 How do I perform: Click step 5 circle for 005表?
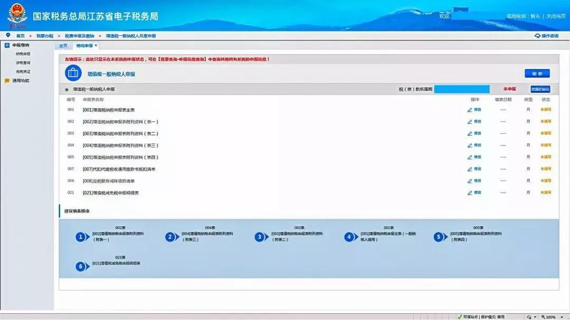[x=438, y=237]
